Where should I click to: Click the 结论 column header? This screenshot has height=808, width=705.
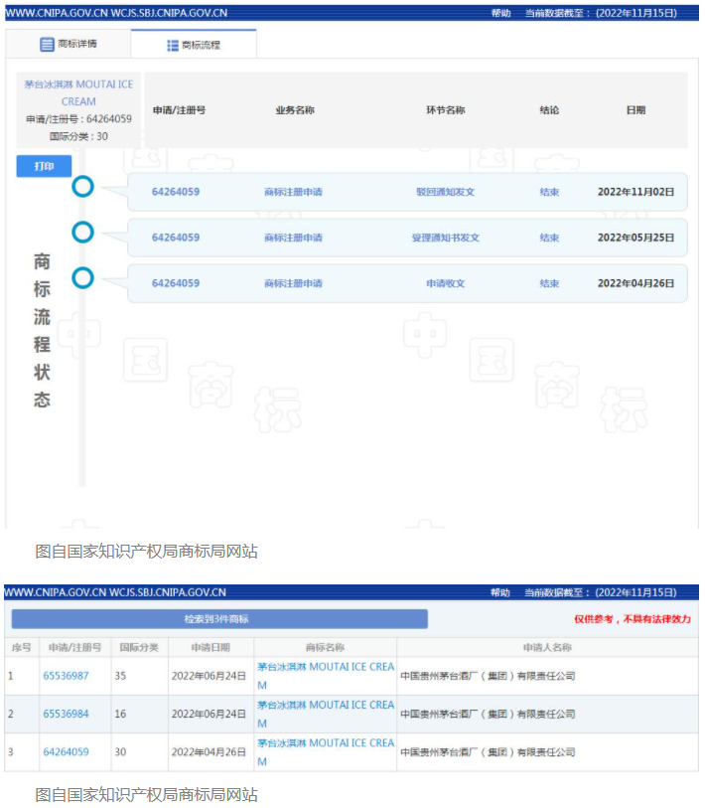click(x=549, y=110)
